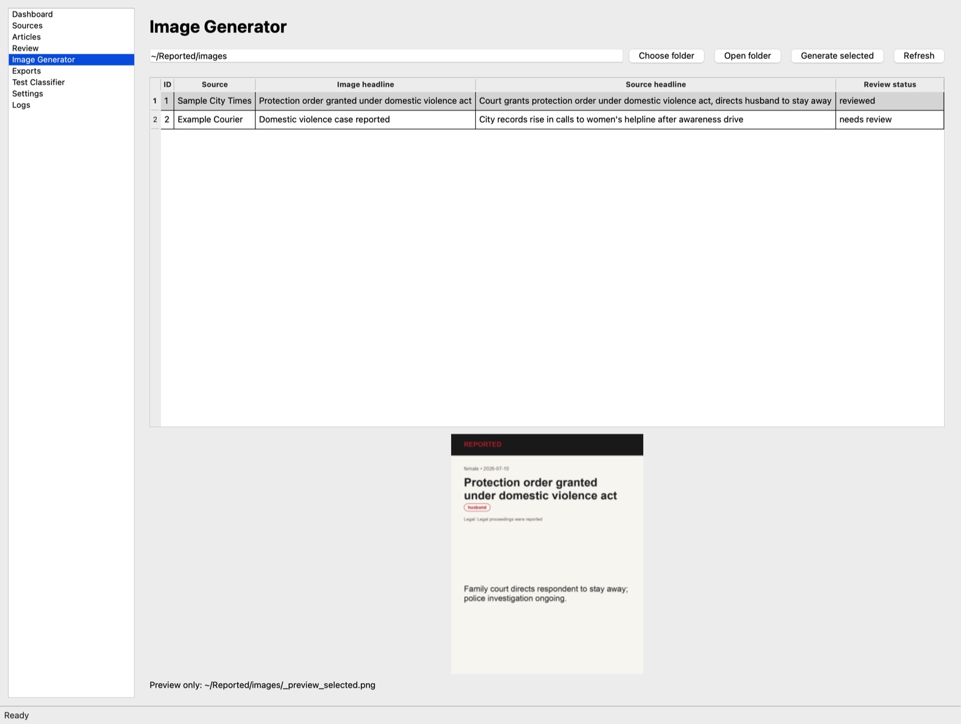Viewport: 961px width, 724px height.
Task: Open the Dashboard page in sidebar
Action: point(71,14)
